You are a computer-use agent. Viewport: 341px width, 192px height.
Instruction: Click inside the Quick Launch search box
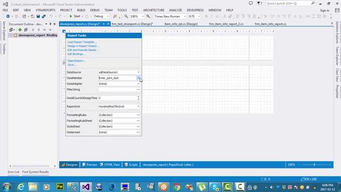288,3
